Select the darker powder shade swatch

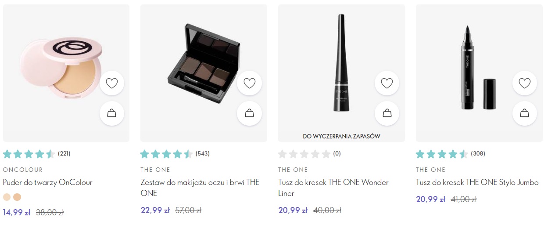pos(17,197)
